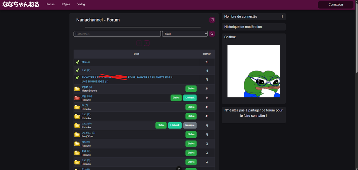This screenshot has width=358, height=170.
Task: Click the pin icon of pinned fds topic
Action: (78, 62)
